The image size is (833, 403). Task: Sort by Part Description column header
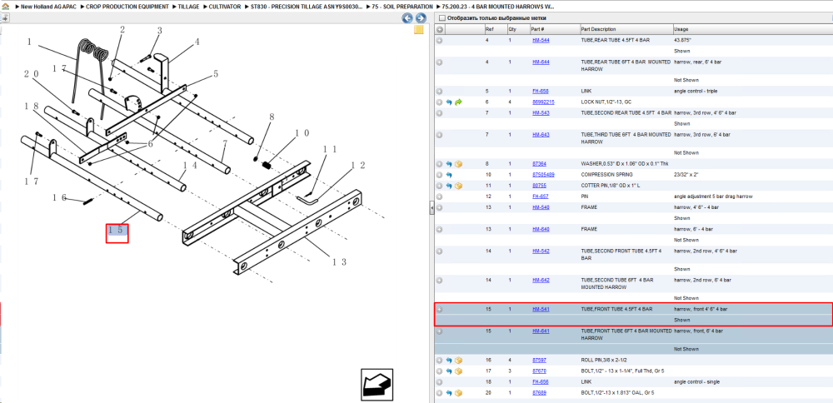coord(599,29)
